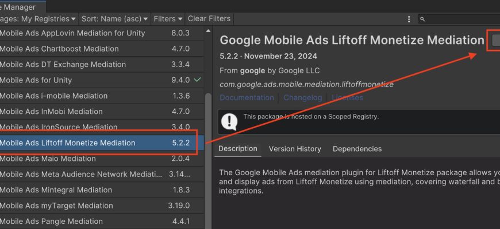Select the Package Manager window tab

22,7
